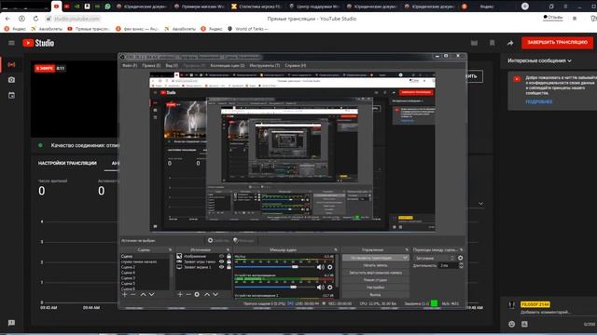
Task: Open the Manage calendar icon in Studio sidebar
Action: pos(11,95)
